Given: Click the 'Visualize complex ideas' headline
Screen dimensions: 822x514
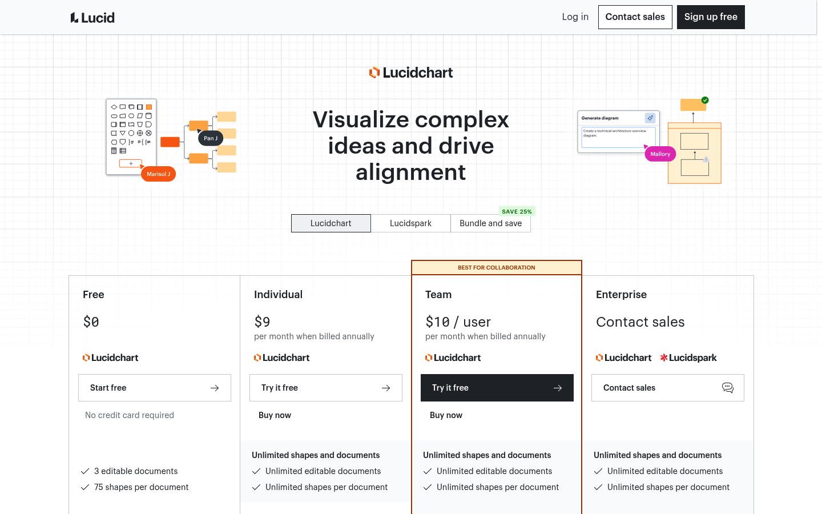Looking at the screenshot, I should [411, 146].
